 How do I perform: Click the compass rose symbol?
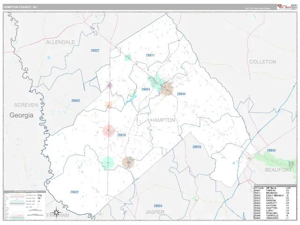pos(56,212)
